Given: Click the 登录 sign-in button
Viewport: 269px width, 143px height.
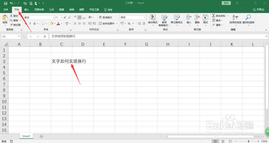Looking at the screenshot, I should click(226, 3).
